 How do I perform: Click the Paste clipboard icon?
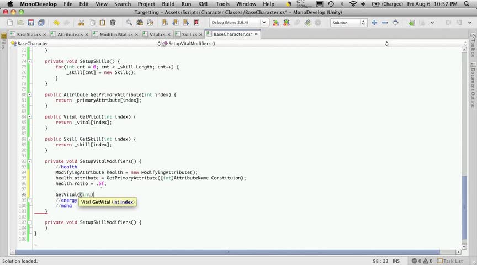[x=103, y=23]
